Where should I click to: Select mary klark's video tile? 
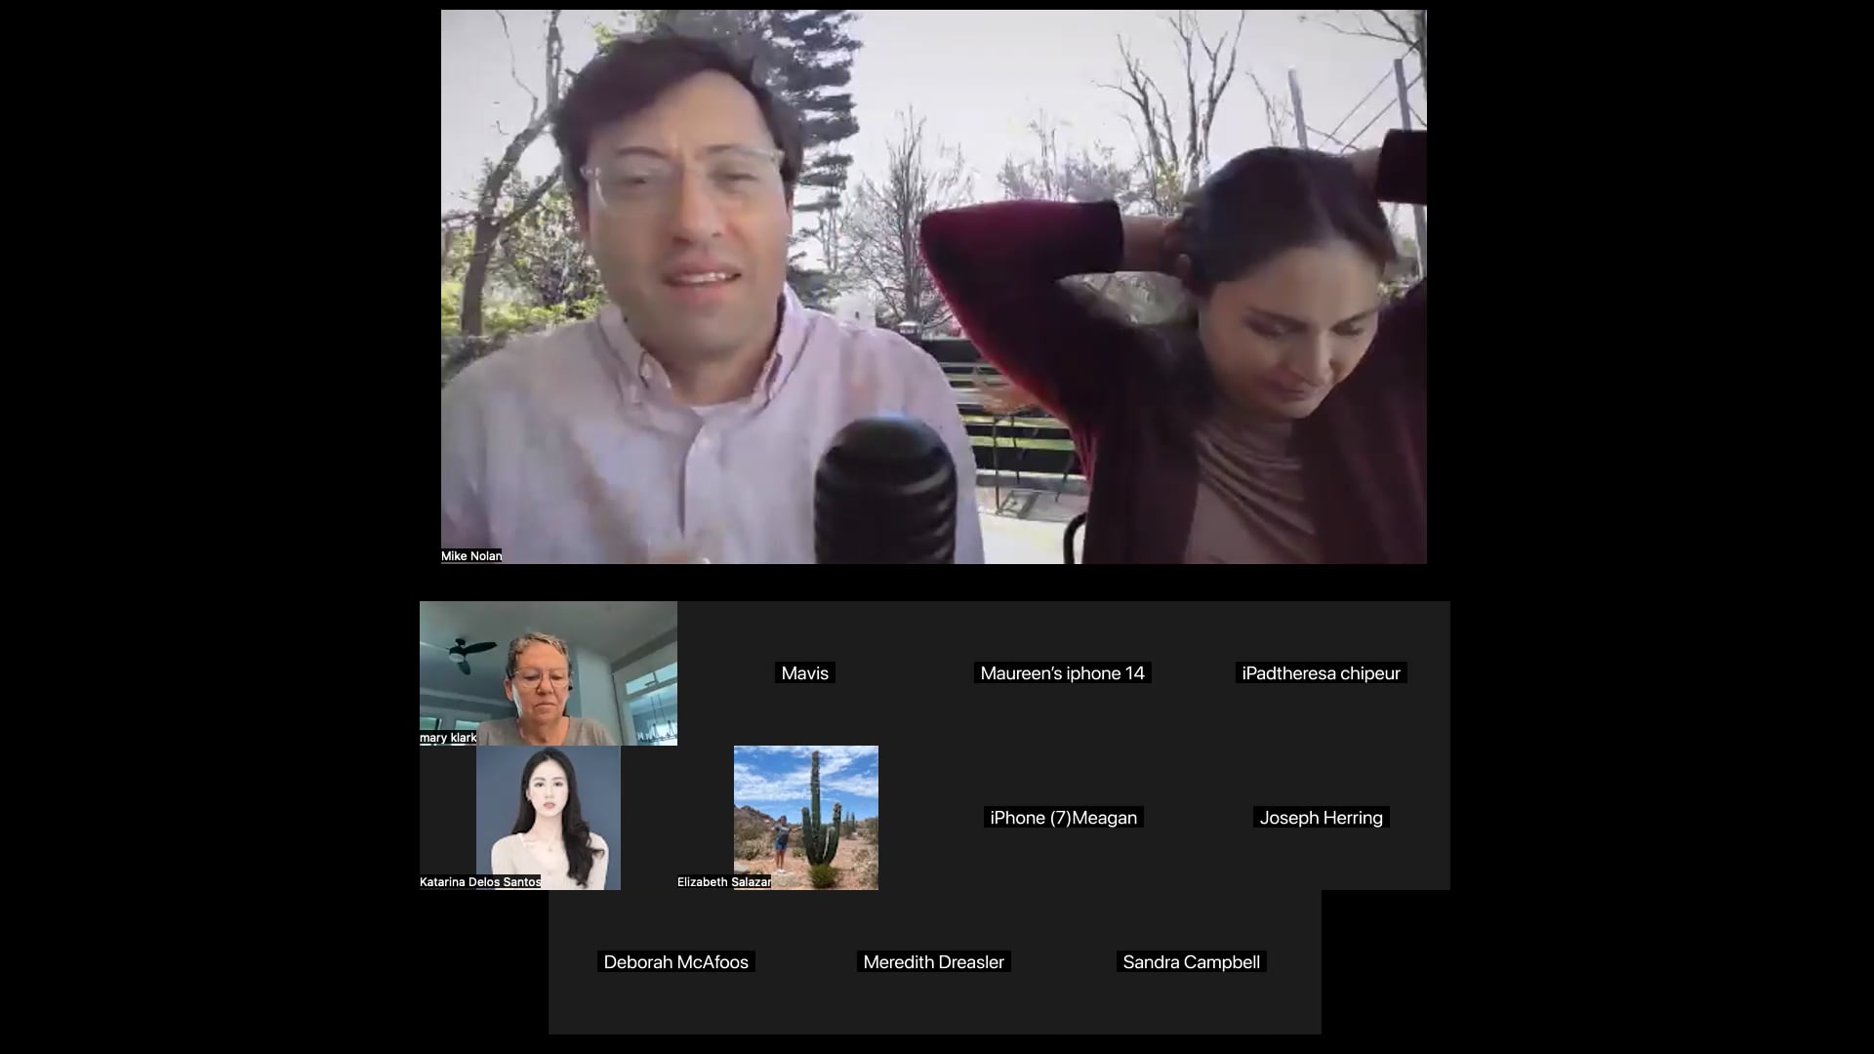(x=548, y=672)
